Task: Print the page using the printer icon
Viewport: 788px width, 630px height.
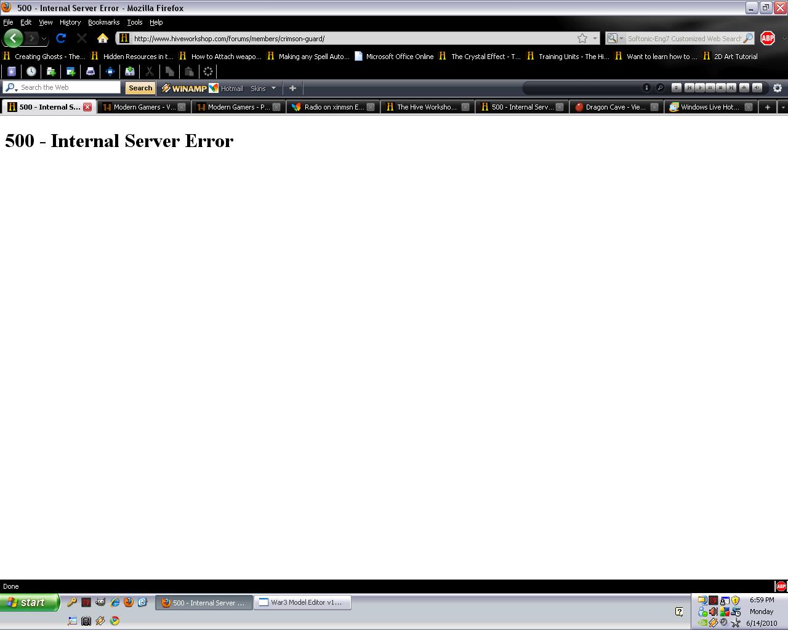Action: [x=90, y=71]
